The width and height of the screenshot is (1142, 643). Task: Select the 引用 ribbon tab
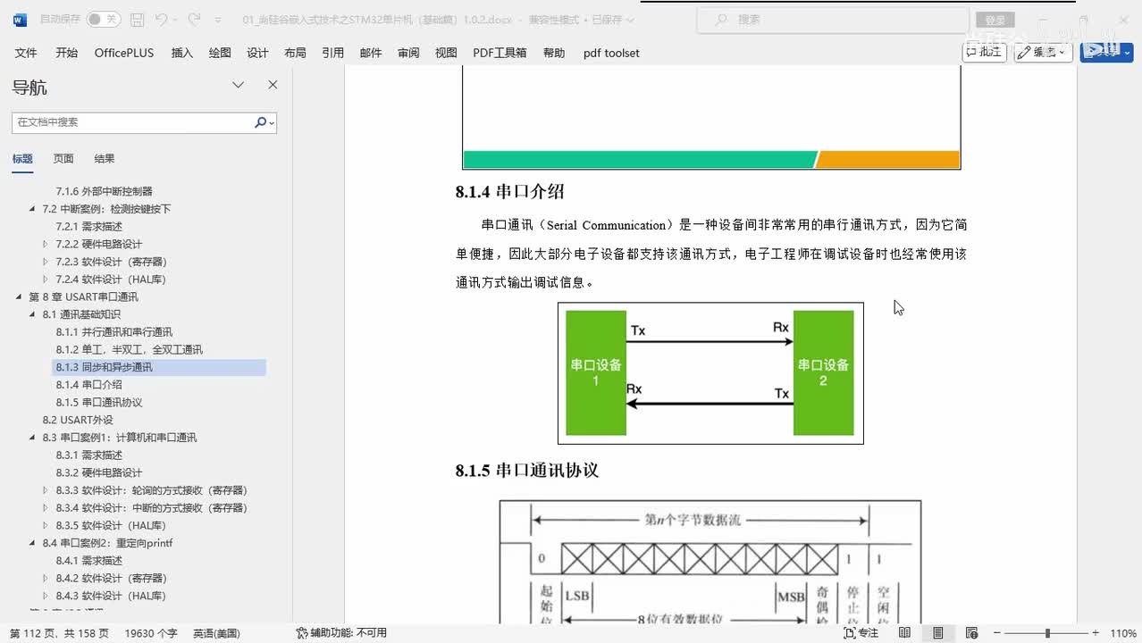click(x=332, y=53)
